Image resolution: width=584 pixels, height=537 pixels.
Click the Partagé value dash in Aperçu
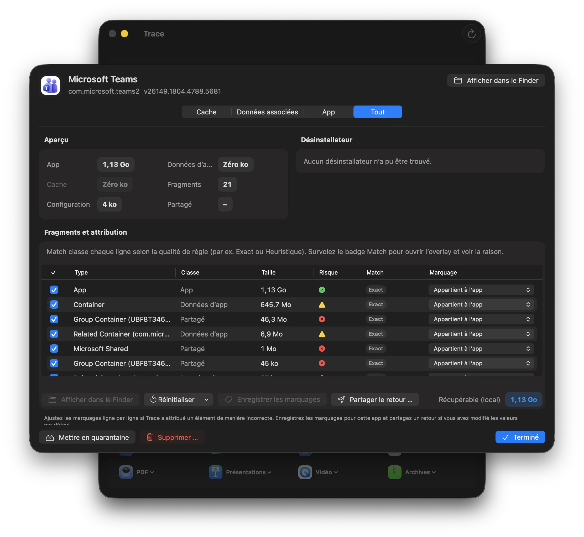225,204
